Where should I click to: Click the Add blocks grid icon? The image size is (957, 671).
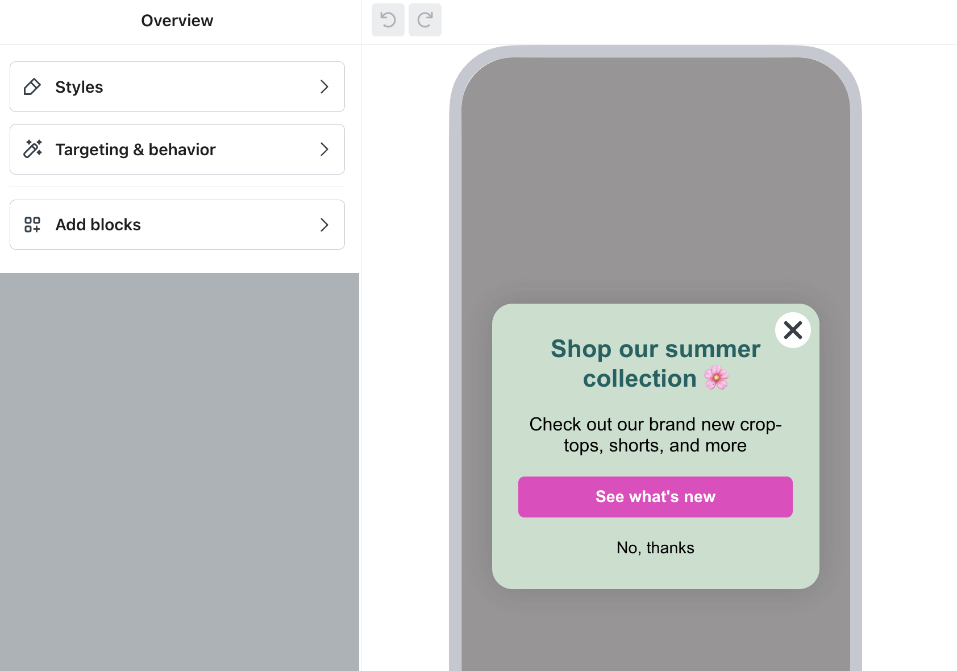click(32, 225)
